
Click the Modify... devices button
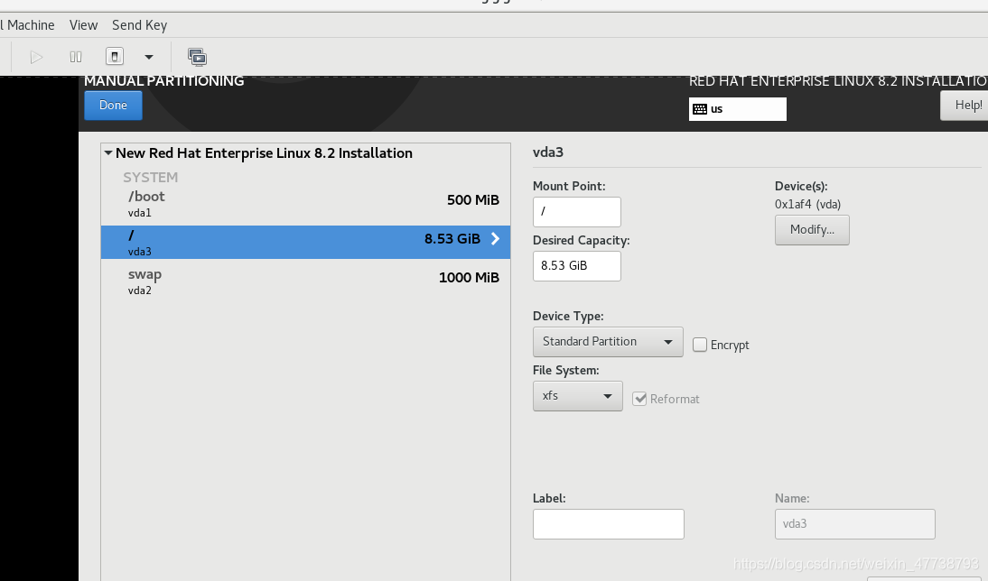pos(812,230)
